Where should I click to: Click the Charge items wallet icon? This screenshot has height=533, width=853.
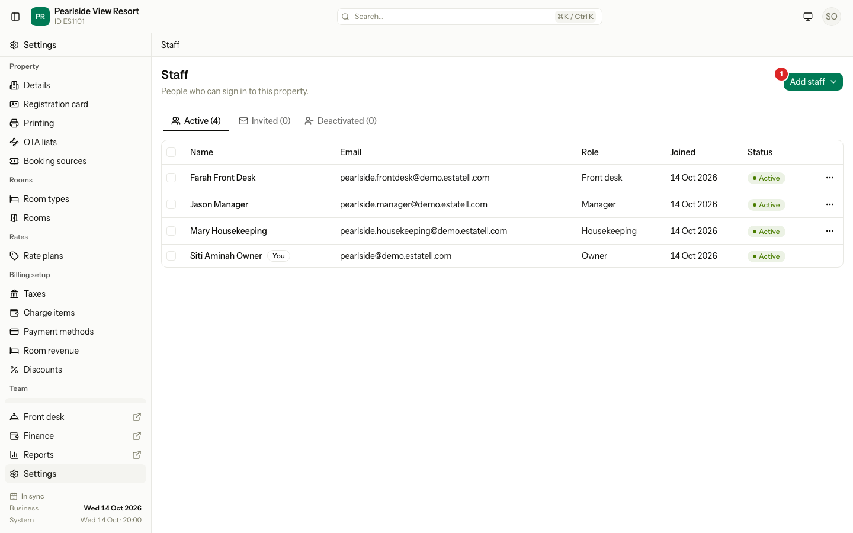[x=14, y=313]
